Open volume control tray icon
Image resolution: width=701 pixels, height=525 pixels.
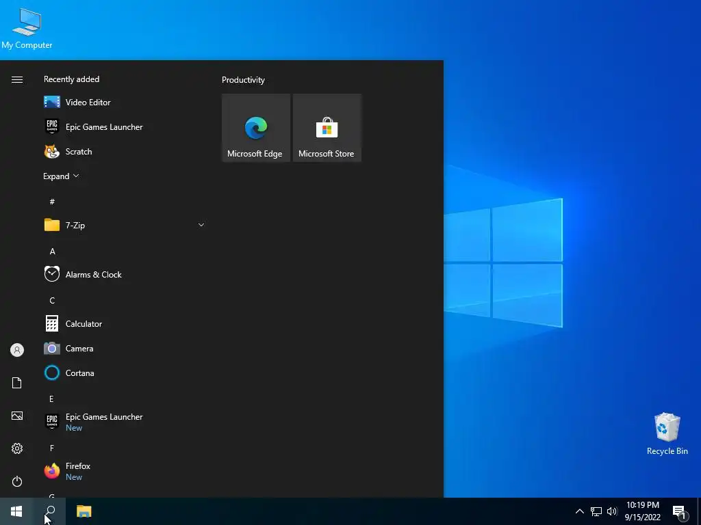click(x=612, y=511)
